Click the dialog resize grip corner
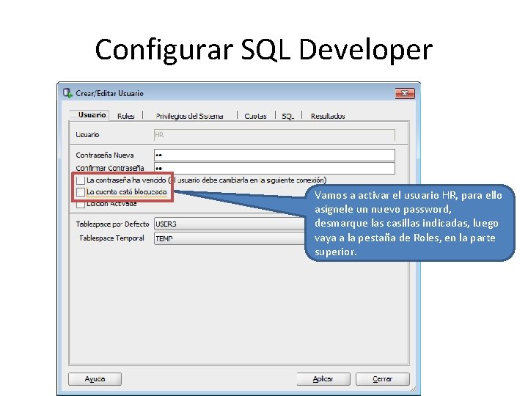This screenshot has width=528, height=396. [414, 389]
